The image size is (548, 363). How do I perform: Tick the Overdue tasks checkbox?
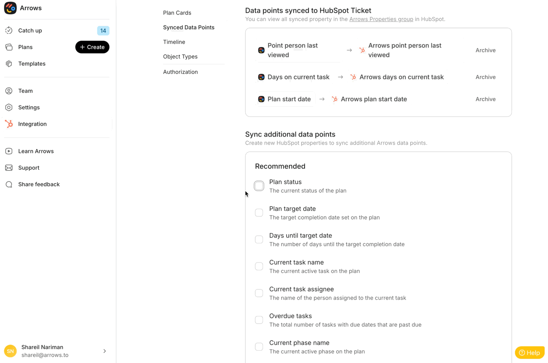pos(259,320)
